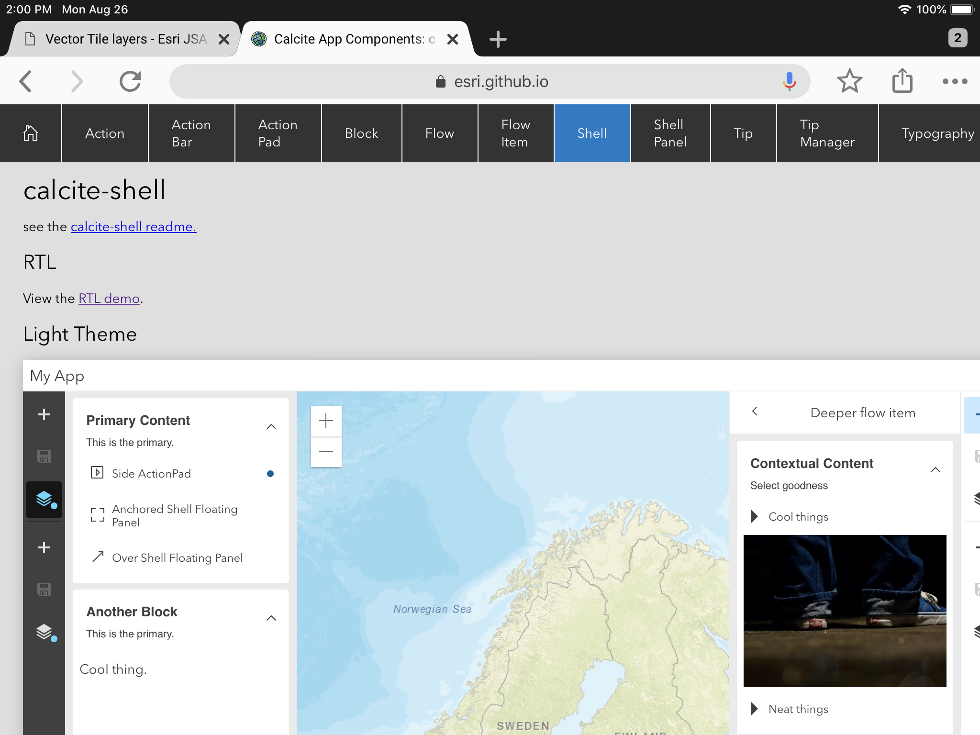Open the Tip Manager nav tab

tap(827, 133)
